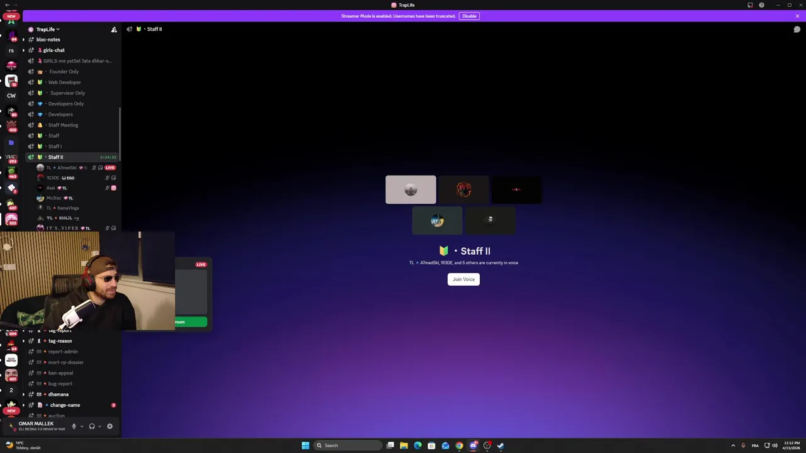Screen dimensions: 806x453
Task: Open the server with the 307 badge
Action: [11, 375]
